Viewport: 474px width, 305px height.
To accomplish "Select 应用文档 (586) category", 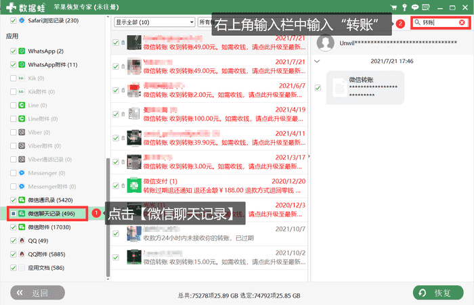I will pyautogui.click(x=46, y=268).
